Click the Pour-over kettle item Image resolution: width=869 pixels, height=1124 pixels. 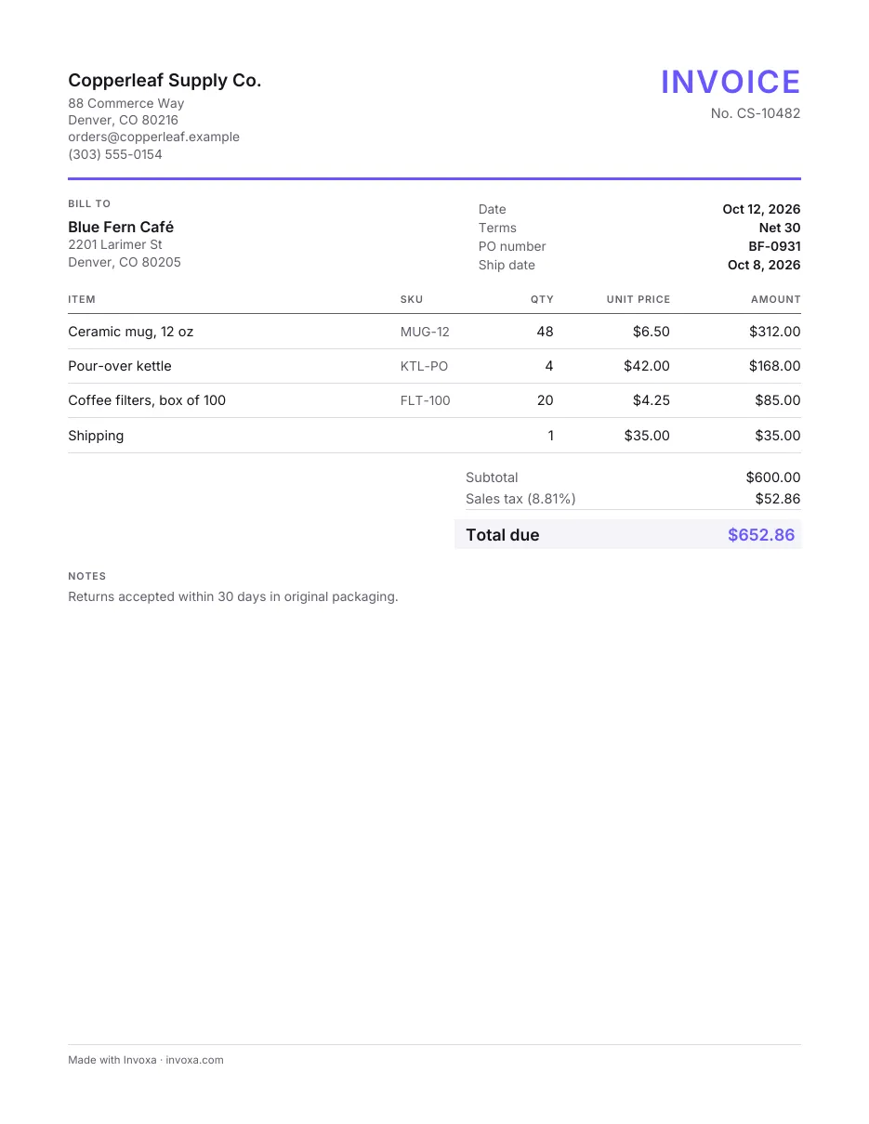pos(120,366)
